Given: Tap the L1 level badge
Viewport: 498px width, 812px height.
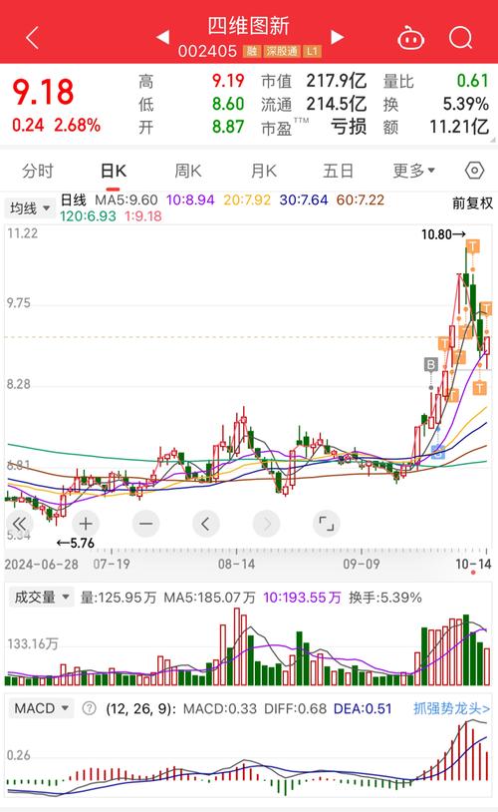Looking at the screenshot, I should point(312,51).
